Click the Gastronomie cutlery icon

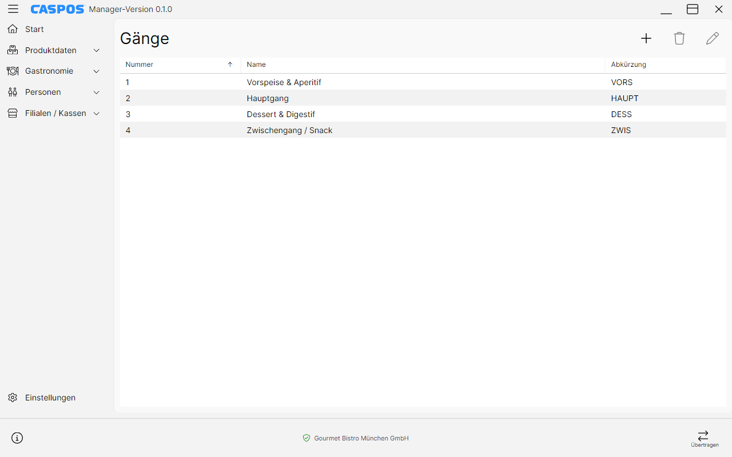(x=13, y=71)
